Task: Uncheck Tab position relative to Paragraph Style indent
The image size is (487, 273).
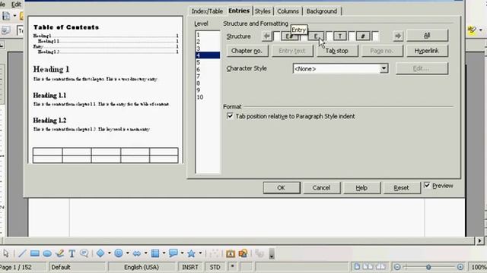Action: tap(230, 116)
